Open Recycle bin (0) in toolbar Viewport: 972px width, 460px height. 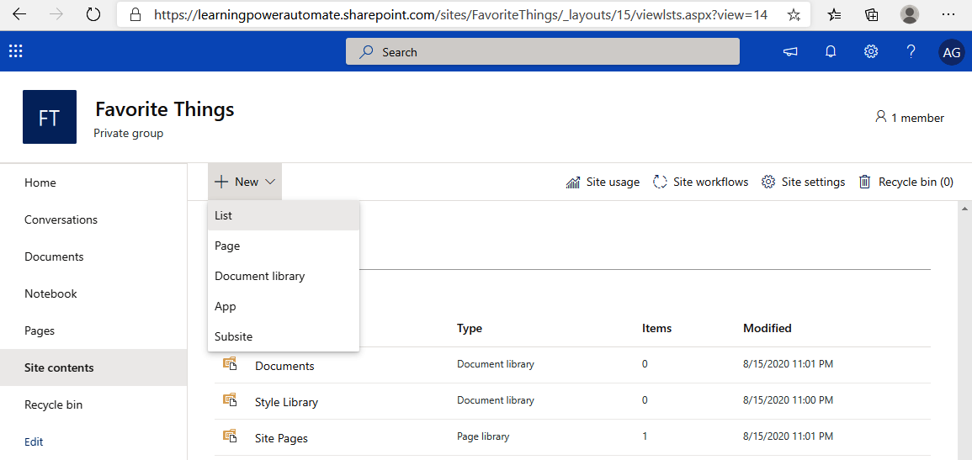click(x=906, y=182)
